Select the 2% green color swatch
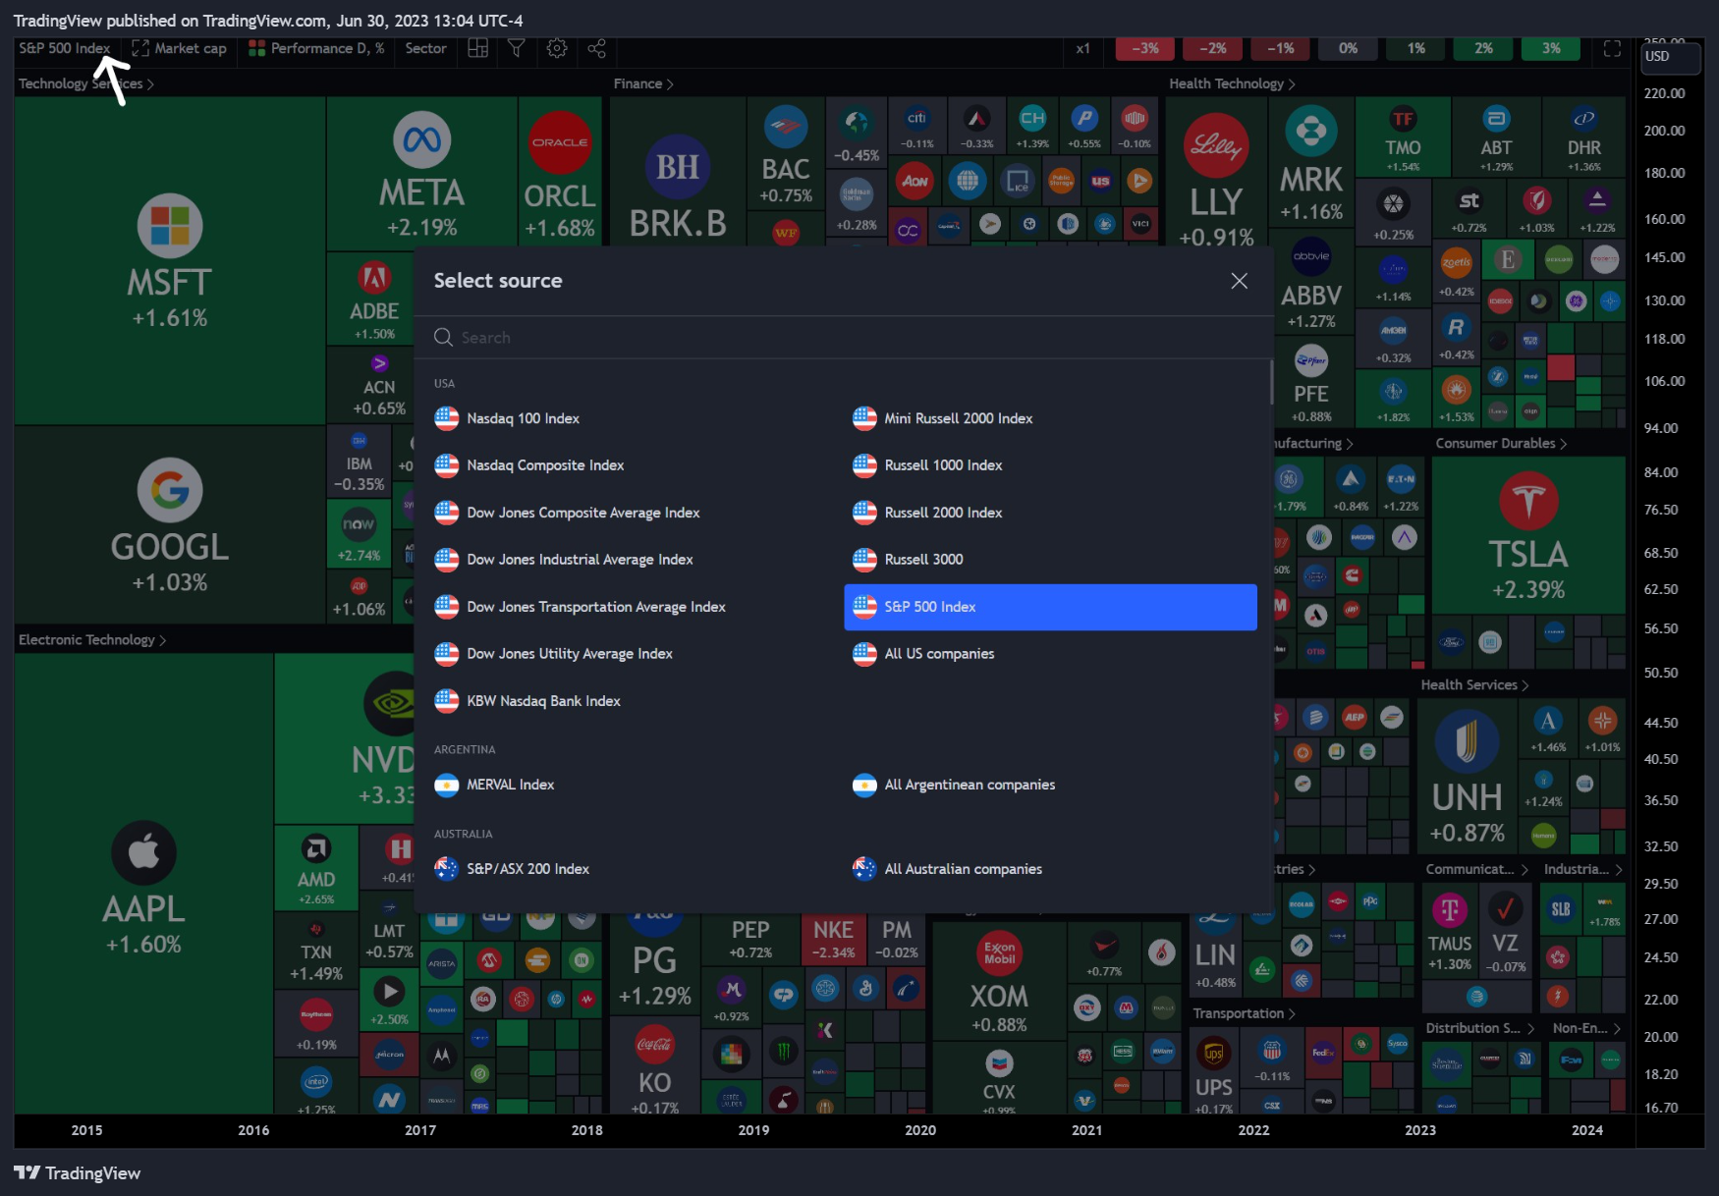The height and width of the screenshot is (1196, 1719). point(1484,48)
